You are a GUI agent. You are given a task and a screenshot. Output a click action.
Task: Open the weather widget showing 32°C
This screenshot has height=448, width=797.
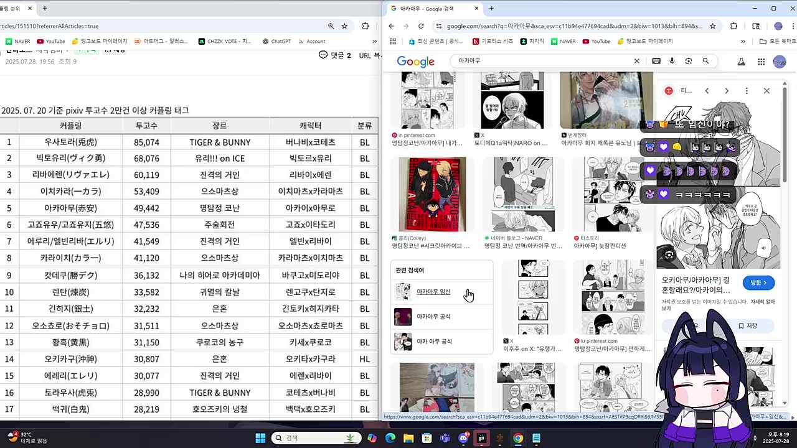click(27, 437)
